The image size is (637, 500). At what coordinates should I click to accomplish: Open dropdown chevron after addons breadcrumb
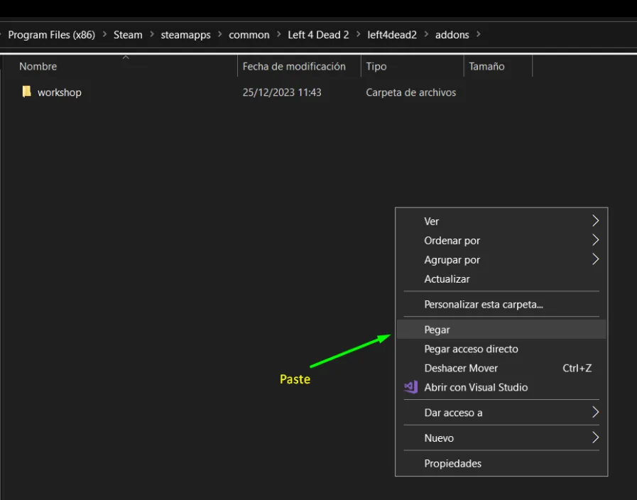tap(478, 35)
